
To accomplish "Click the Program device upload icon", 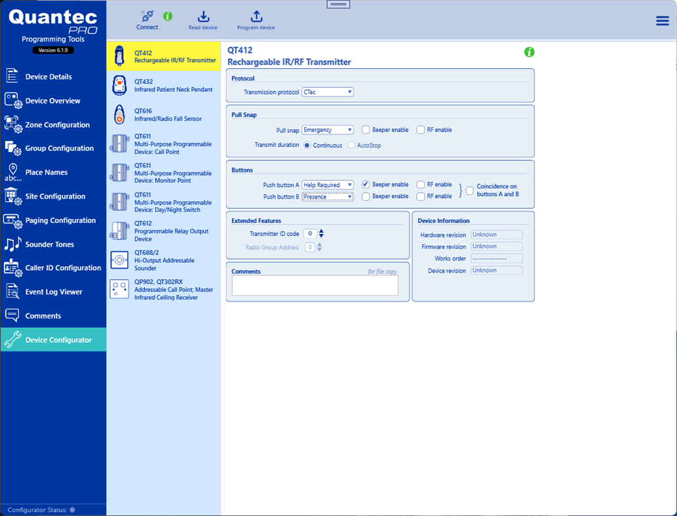I will point(256,16).
